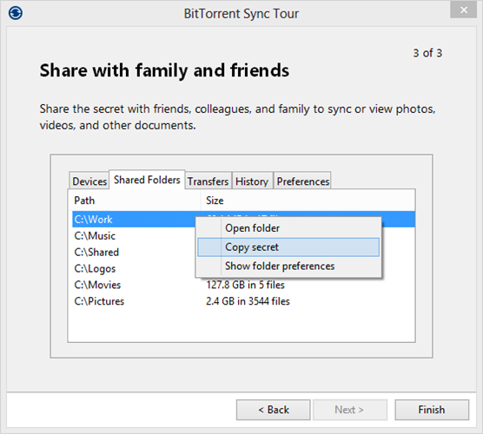This screenshot has height=434, width=483.
Task: Click the disabled Next button
Action: pos(350,410)
